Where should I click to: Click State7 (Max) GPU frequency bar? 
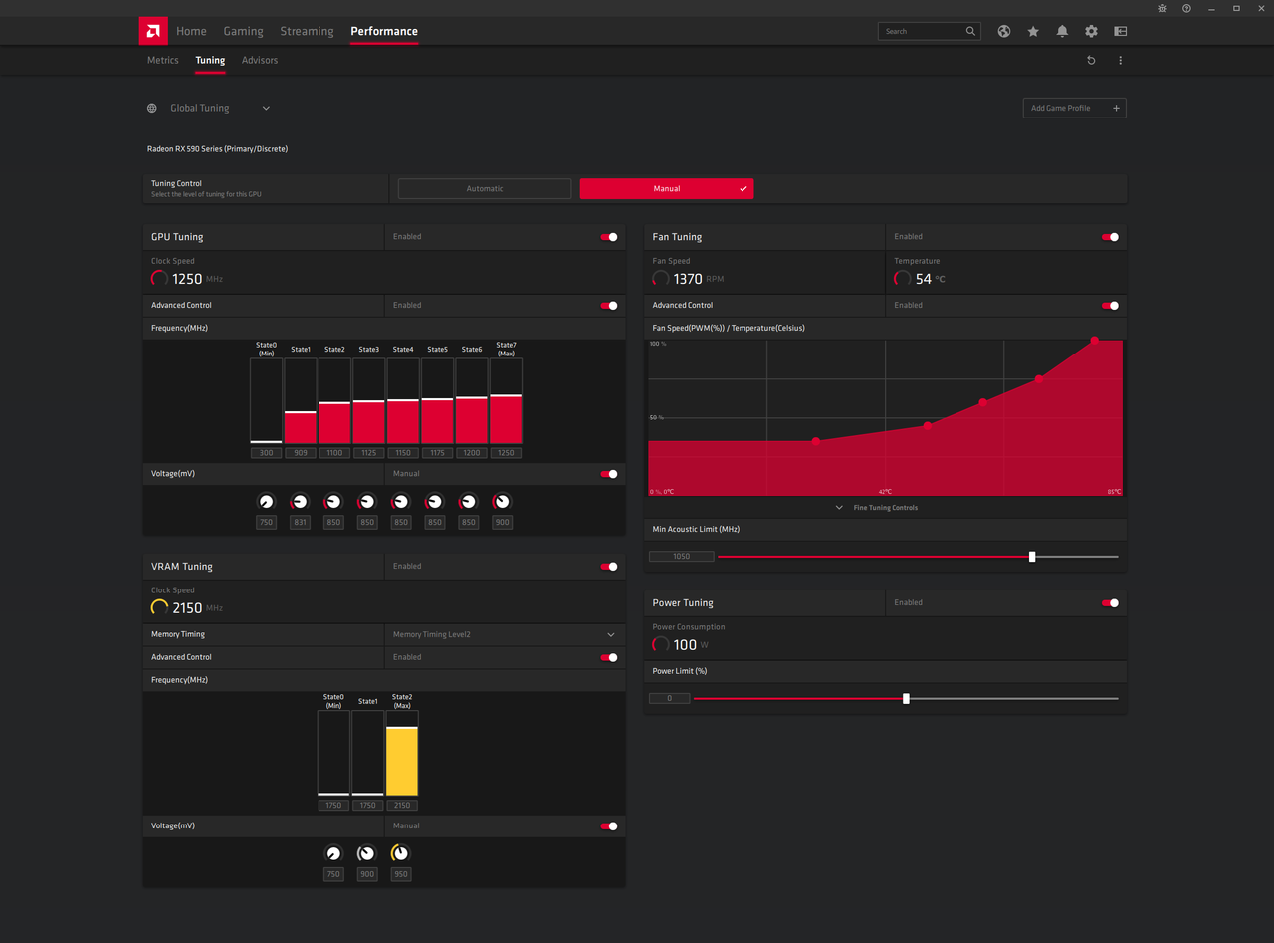click(506, 401)
